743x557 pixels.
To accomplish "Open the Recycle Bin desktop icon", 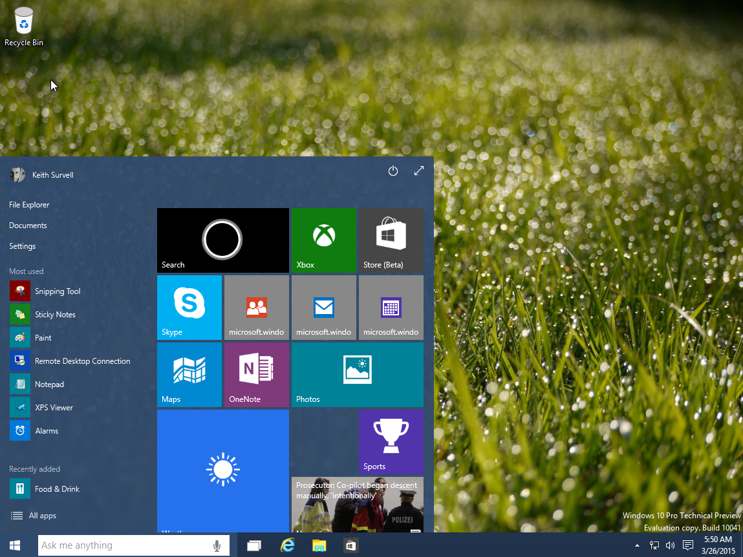I will tap(24, 26).
